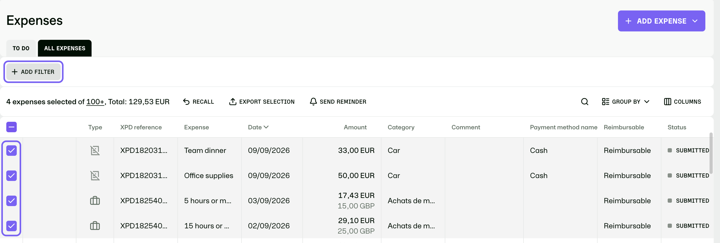Screen dimensions: 720x243
Task: Click the Team dinner expense name
Action: 205,151
